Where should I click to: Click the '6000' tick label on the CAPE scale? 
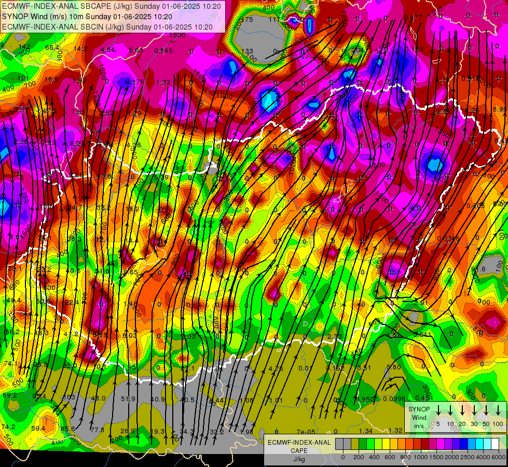point(500,457)
